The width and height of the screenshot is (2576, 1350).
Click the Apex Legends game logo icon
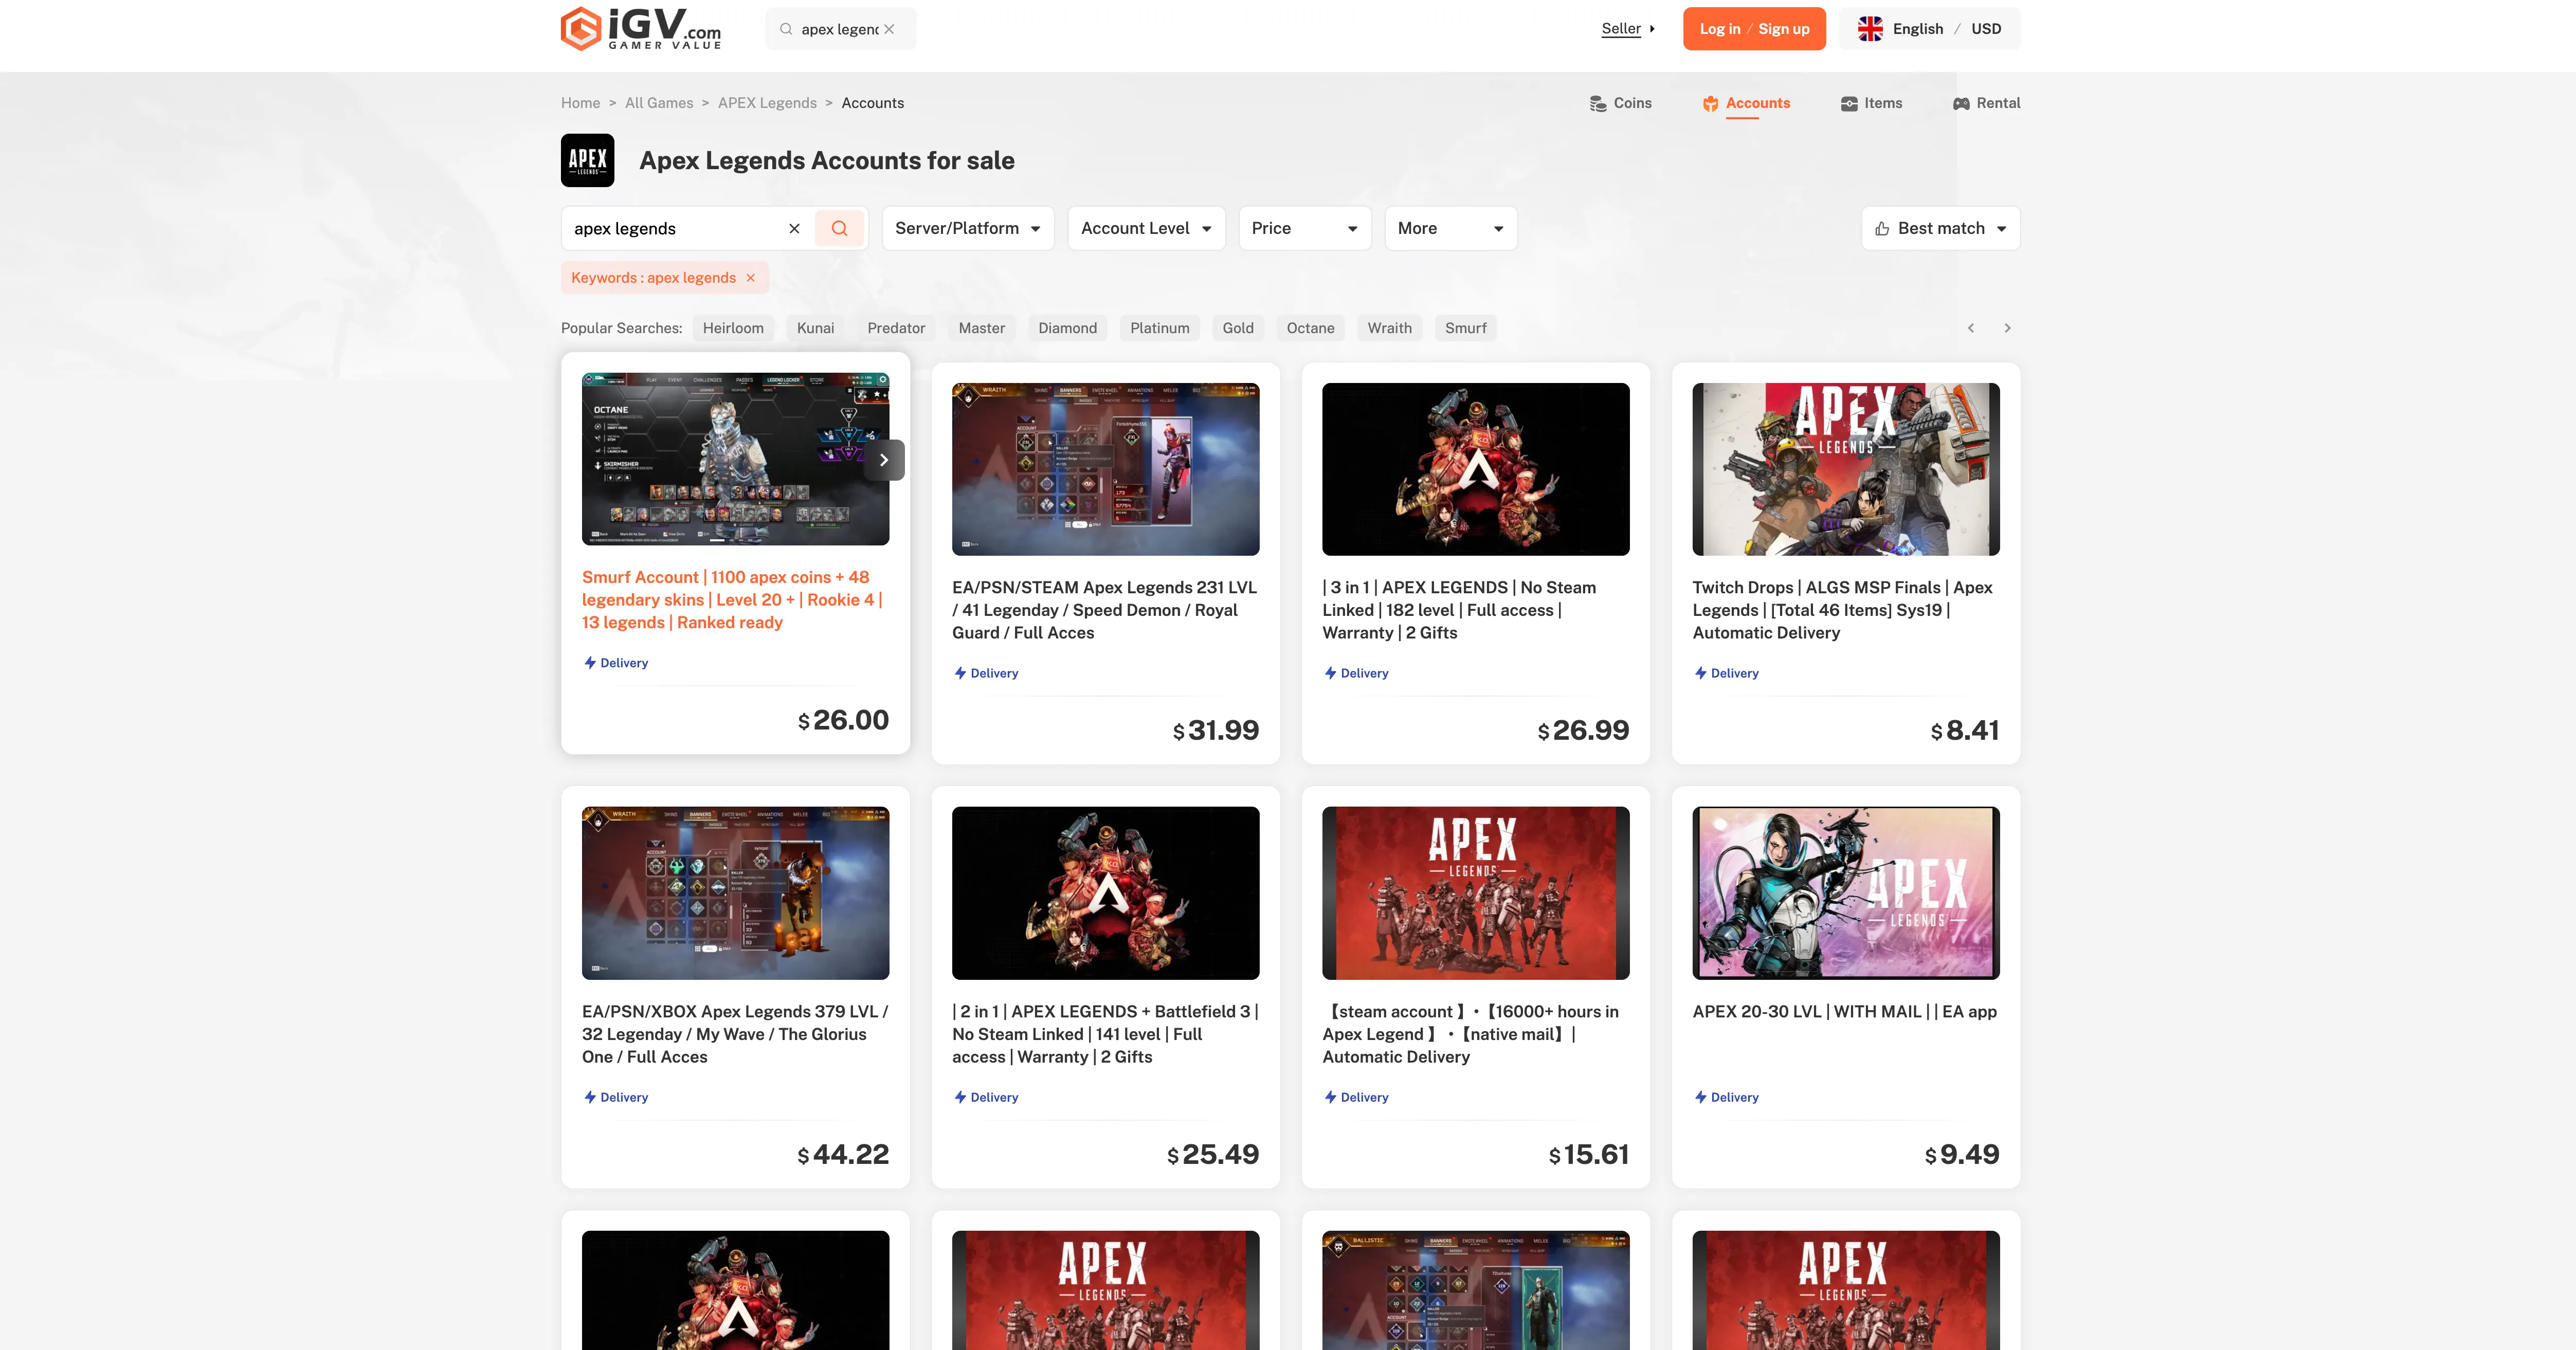click(588, 160)
